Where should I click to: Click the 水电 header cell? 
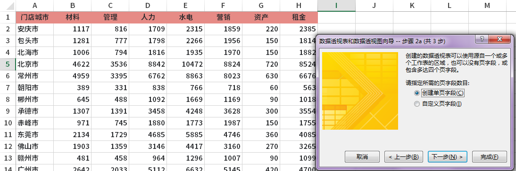[186, 17]
